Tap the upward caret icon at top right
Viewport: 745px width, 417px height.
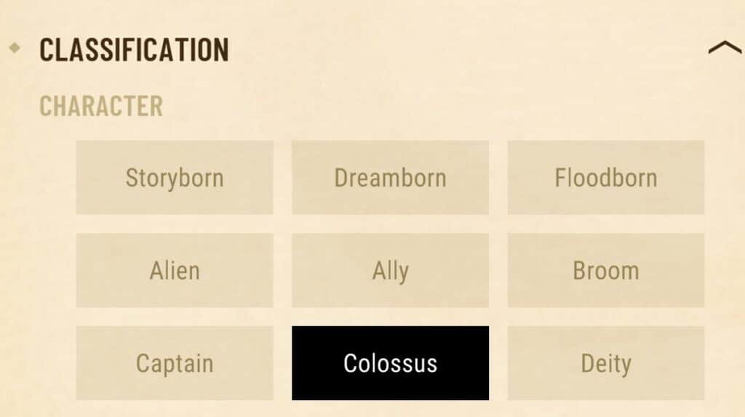coord(725,47)
